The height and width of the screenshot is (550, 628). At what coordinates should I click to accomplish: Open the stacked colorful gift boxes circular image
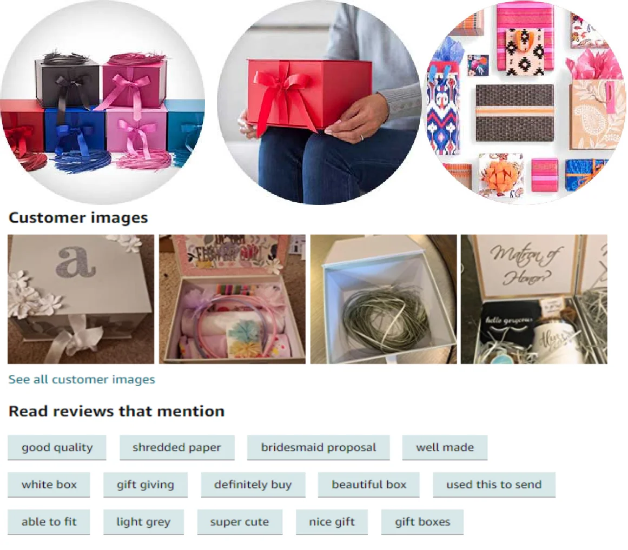[x=103, y=102]
